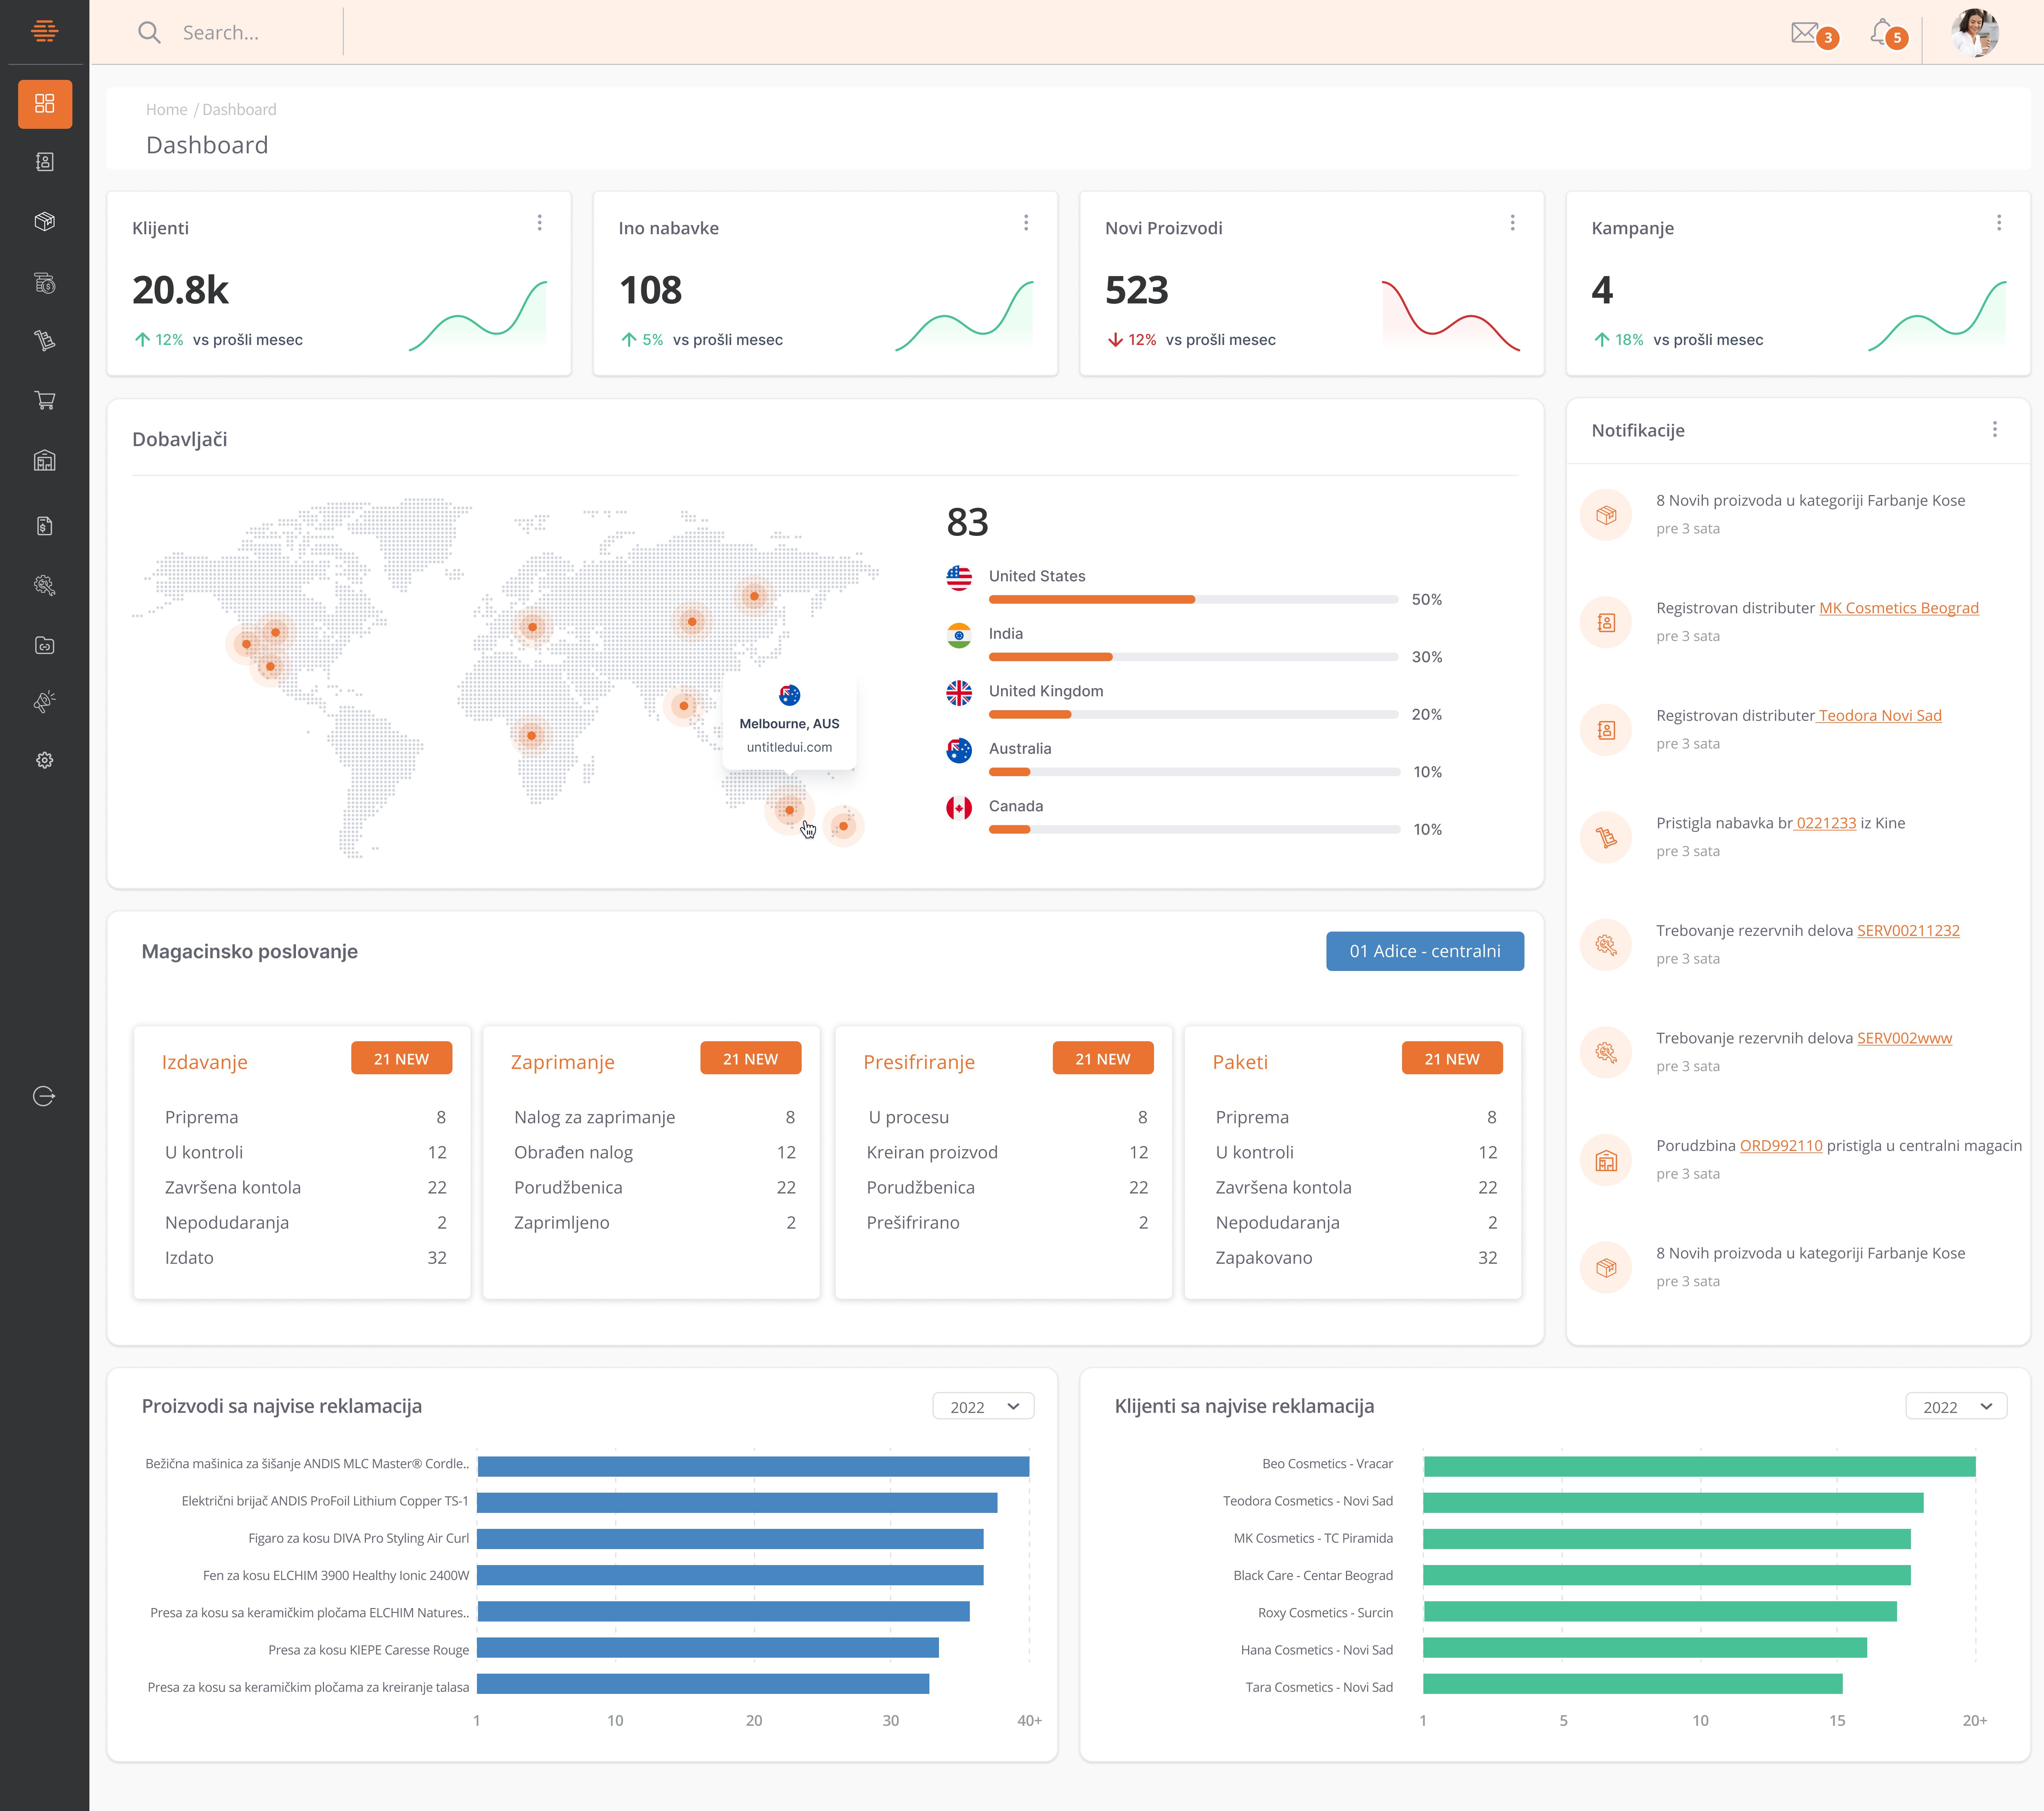Image resolution: width=2044 pixels, height=1811 pixels.
Task: Open Kampanje card three-dot menu
Action: click(1999, 223)
